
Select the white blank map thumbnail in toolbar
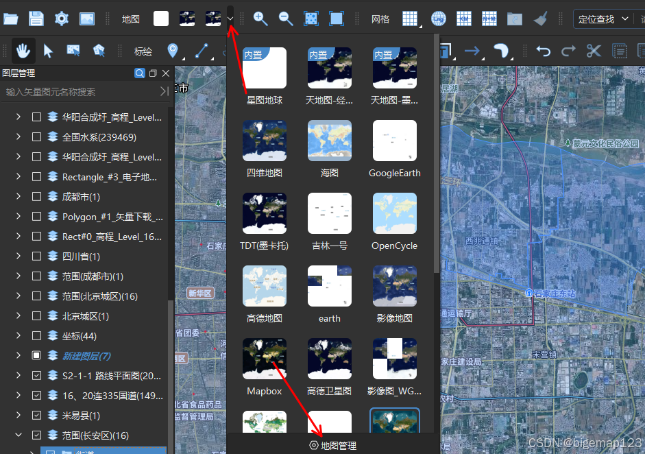161,19
